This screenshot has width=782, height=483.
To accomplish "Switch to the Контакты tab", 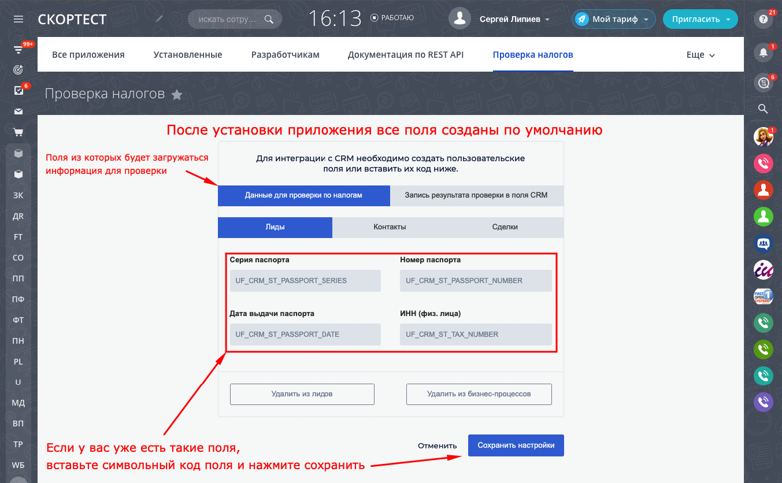I will click(x=390, y=227).
